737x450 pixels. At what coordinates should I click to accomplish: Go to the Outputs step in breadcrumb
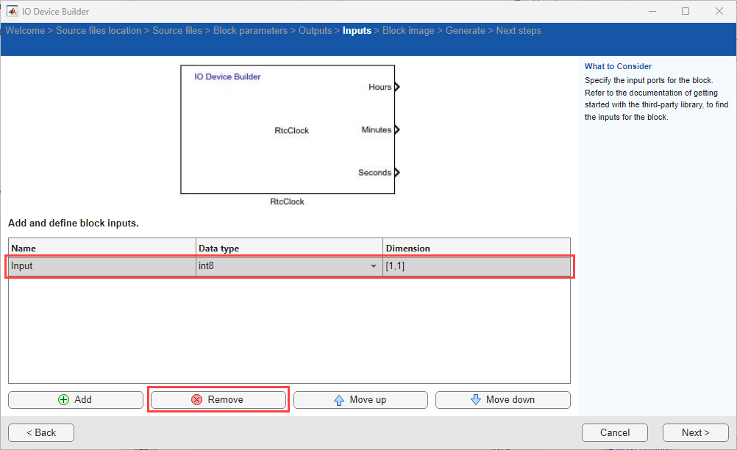(315, 31)
